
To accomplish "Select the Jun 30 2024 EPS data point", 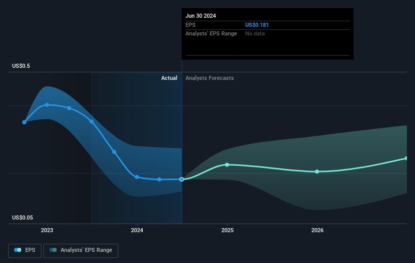I will (x=181, y=180).
